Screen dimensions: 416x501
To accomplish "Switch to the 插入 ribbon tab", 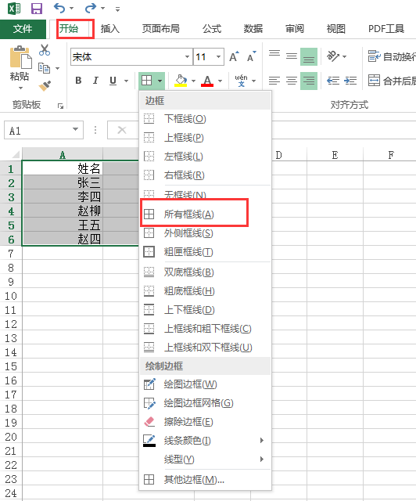I will click(110, 29).
